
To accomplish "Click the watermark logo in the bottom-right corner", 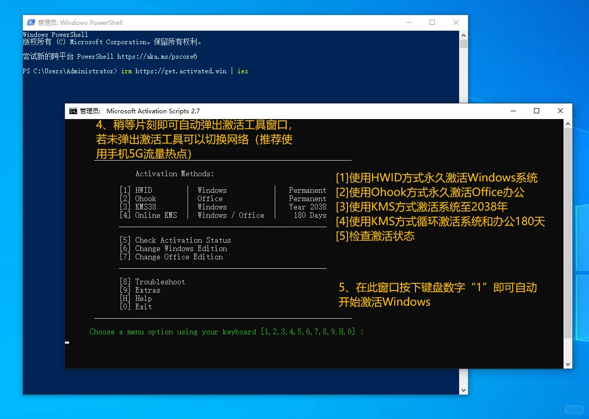I will click(574, 409).
